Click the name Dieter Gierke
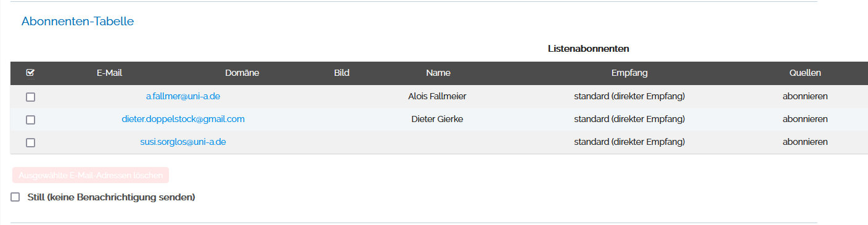This screenshot has height=225, width=868. pos(437,119)
